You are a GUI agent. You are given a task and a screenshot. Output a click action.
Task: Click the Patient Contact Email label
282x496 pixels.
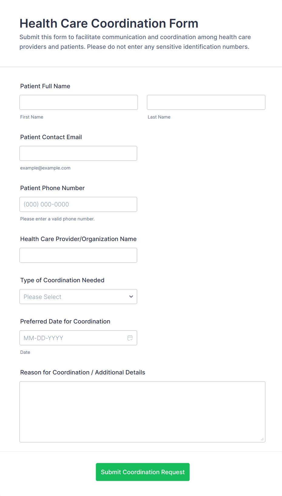51,137
